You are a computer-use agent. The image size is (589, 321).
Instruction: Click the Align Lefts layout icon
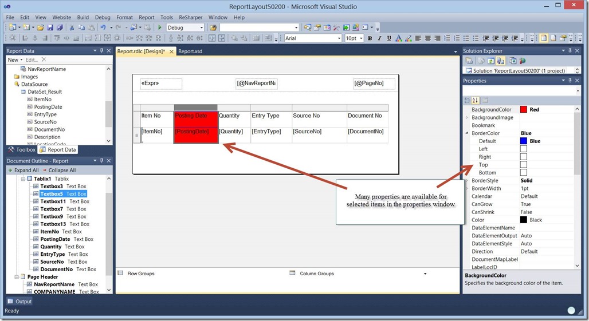[26, 38]
